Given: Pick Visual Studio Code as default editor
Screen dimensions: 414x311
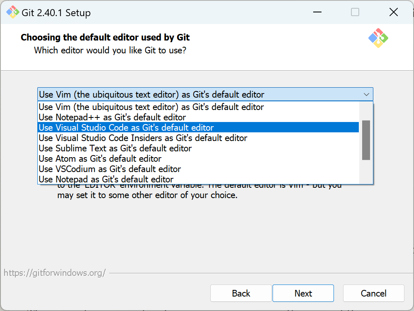Looking at the screenshot, I should 198,127.
